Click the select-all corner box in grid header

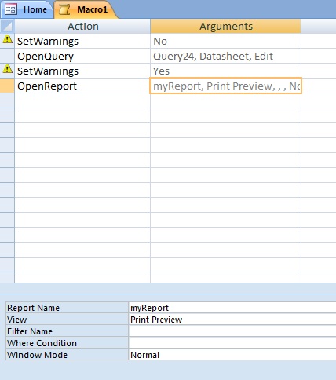(7, 26)
